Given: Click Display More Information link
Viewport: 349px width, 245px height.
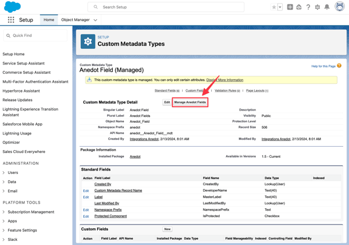Looking at the screenshot, I should 225,80.
